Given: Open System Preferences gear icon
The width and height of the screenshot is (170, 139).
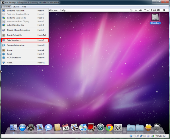Looking at the screenshot, I should coord(118,128).
